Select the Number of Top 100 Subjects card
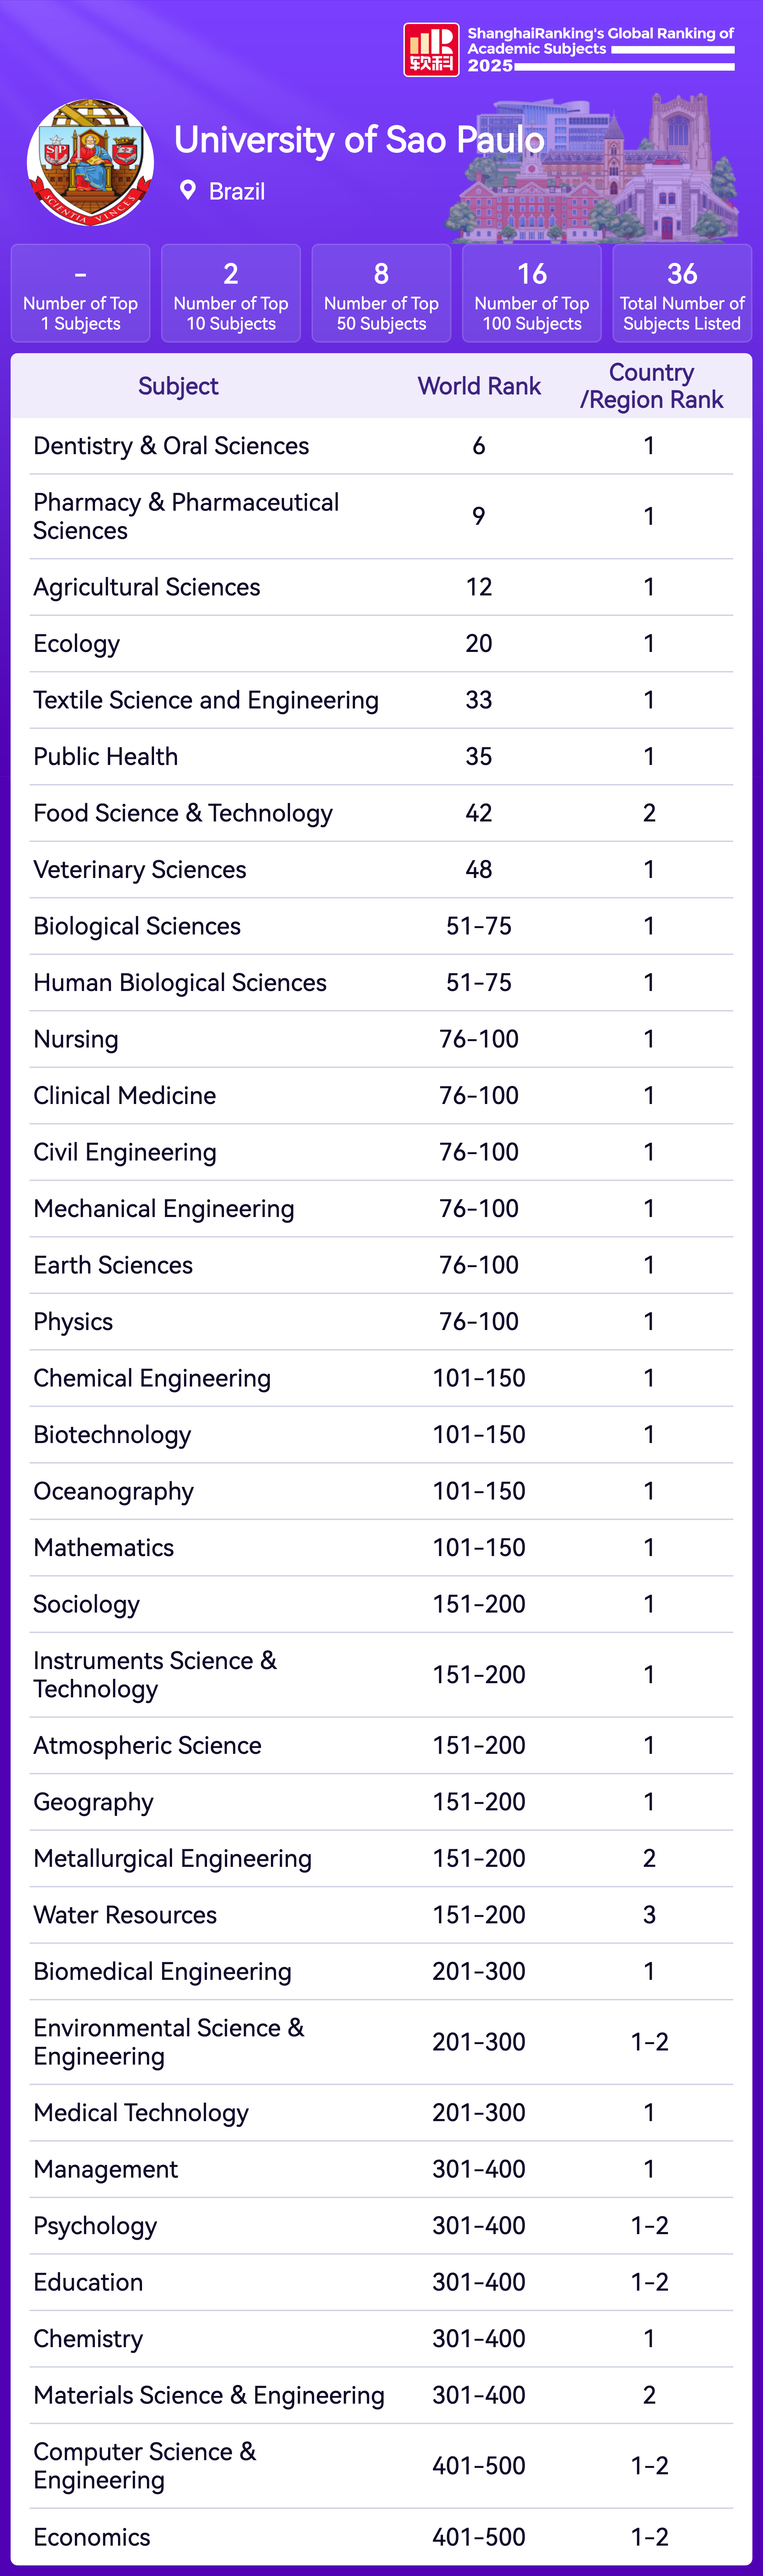Viewport: 763px width, 2576px height. (532, 294)
